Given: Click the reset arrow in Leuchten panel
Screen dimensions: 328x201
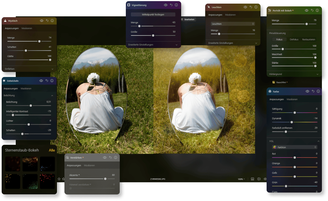Looking at the screenshot, I should tap(251, 7).
